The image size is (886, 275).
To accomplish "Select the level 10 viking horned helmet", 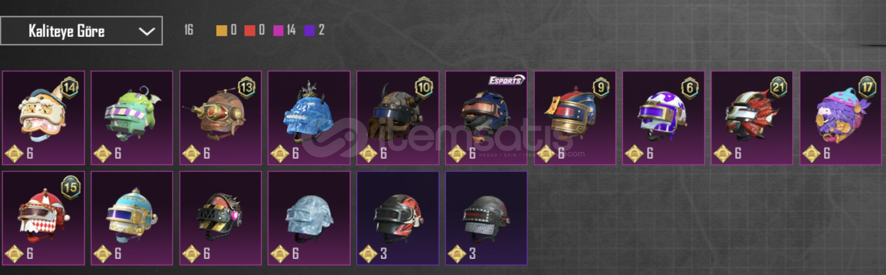I will click(398, 118).
